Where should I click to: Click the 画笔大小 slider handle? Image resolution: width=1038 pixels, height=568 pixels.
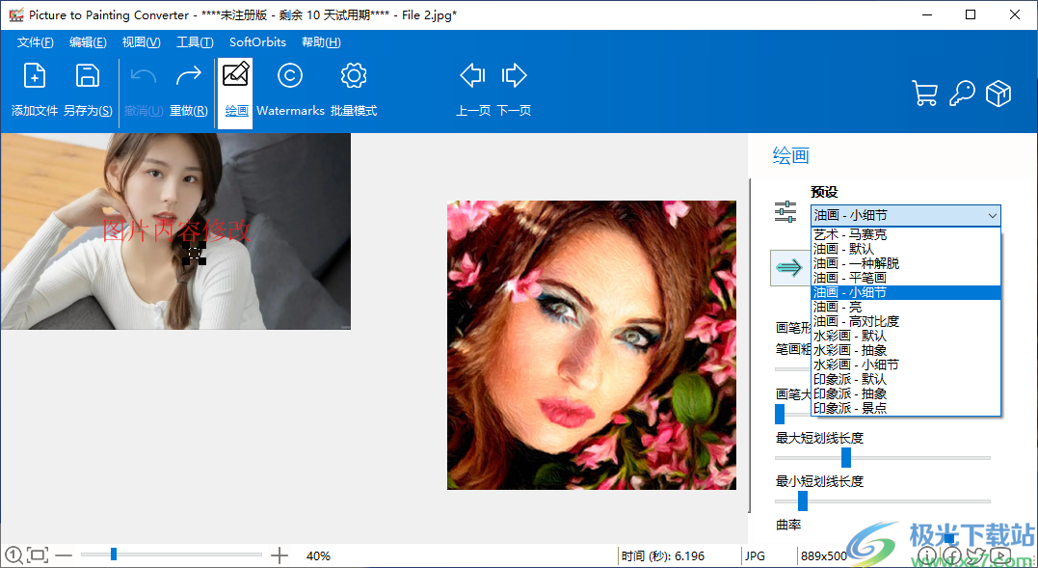point(780,414)
